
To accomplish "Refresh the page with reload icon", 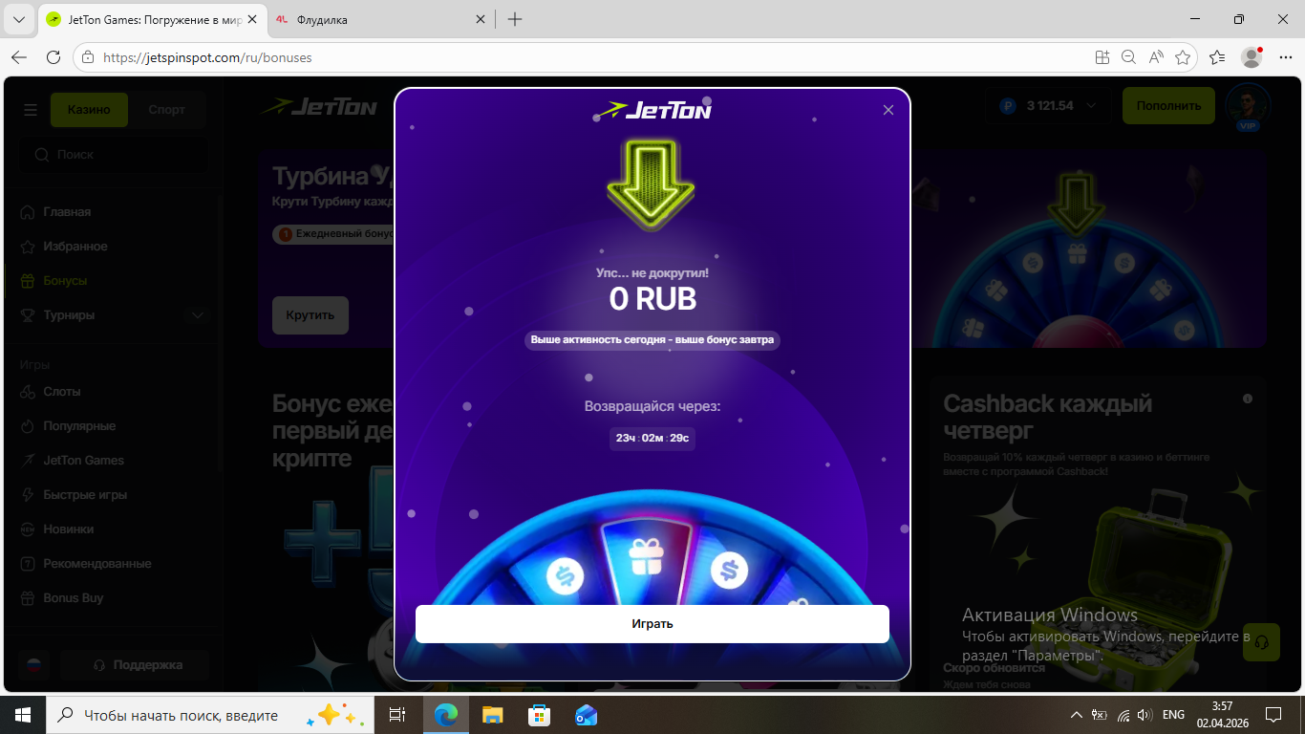I will [x=53, y=57].
